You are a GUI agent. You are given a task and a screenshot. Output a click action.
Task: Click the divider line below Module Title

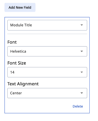tap(47, 34)
